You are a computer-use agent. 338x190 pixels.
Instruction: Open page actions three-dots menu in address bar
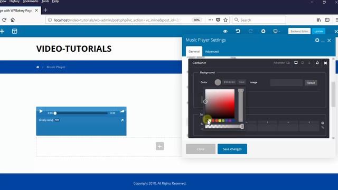pos(211,20)
